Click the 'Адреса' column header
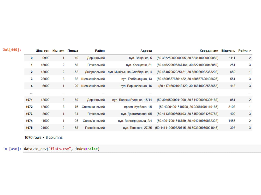This screenshot has width=261, height=195. pos(146,51)
